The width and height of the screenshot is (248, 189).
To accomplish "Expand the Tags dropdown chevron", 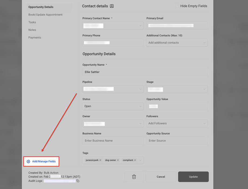I will tap(140, 160).
